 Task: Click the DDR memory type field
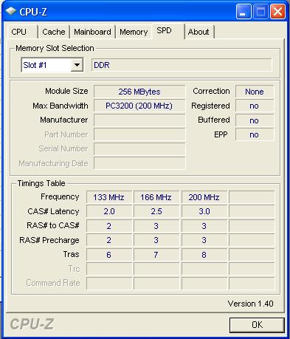(182, 65)
